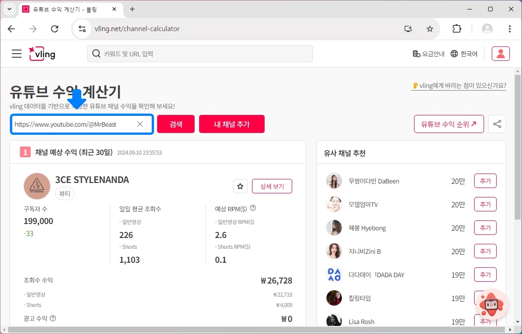Viewport: 522px width, 334px height.
Task: Click the view revenue amount ₩26,728
Action: (x=276, y=280)
